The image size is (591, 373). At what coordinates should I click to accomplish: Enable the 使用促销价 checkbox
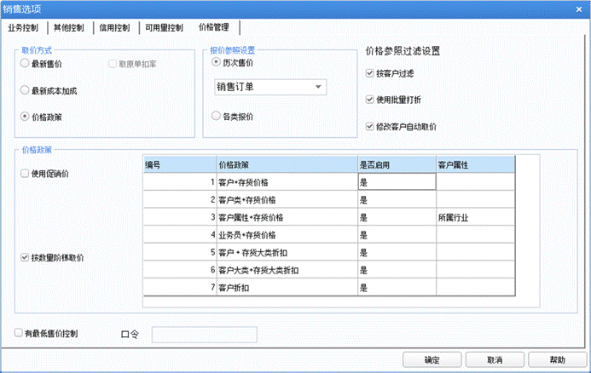coord(24,174)
